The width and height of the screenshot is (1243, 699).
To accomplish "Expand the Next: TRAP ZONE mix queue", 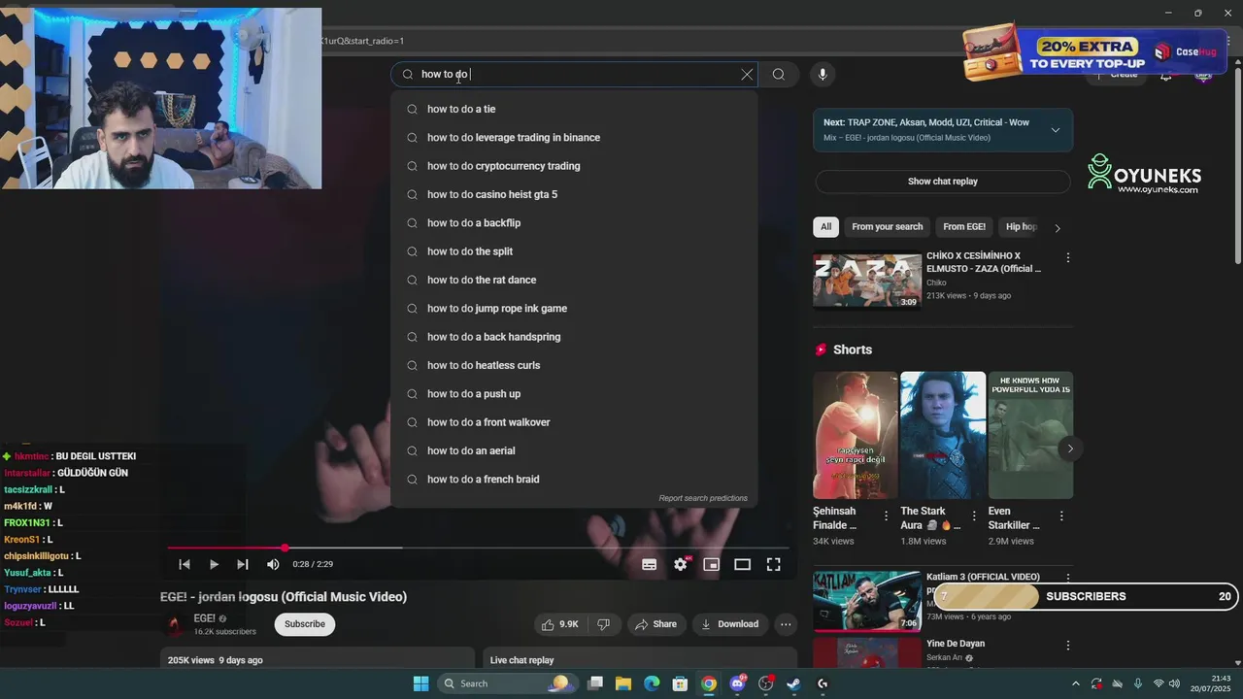I will tap(1056, 130).
